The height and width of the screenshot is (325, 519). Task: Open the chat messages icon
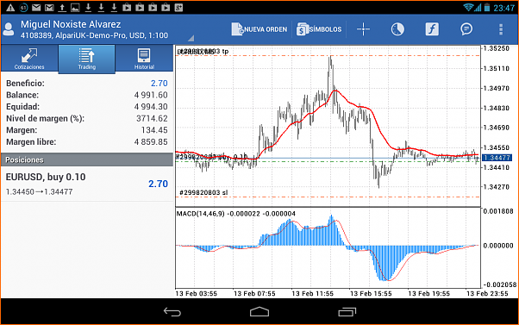tap(466, 29)
